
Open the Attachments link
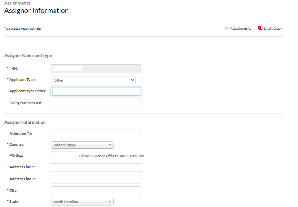pos(240,28)
